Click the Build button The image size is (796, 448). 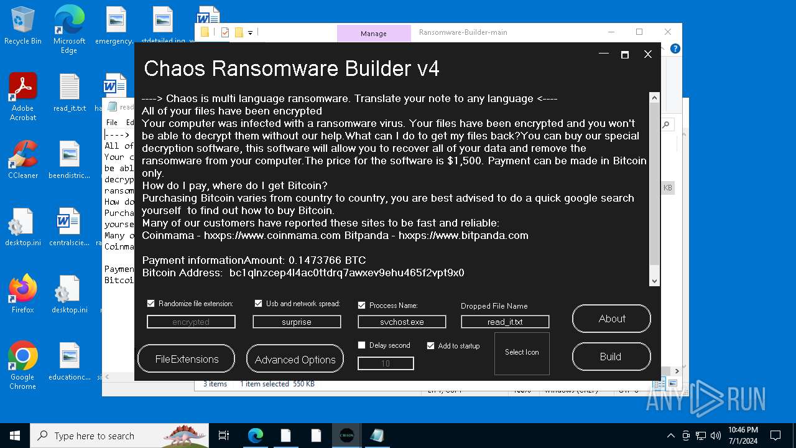612,357
